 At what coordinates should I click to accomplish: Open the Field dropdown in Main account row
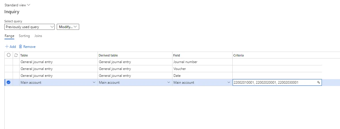point(229,82)
